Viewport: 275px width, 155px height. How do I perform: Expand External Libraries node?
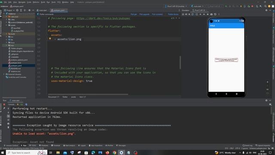click(4, 74)
